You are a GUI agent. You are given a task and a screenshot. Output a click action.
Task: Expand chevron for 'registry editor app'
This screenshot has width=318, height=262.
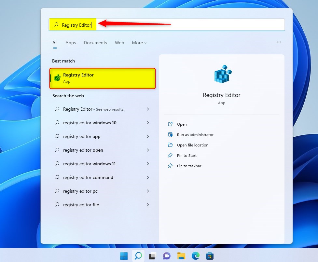148,136
